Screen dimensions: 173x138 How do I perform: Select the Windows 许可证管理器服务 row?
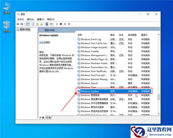click(114, 103)
